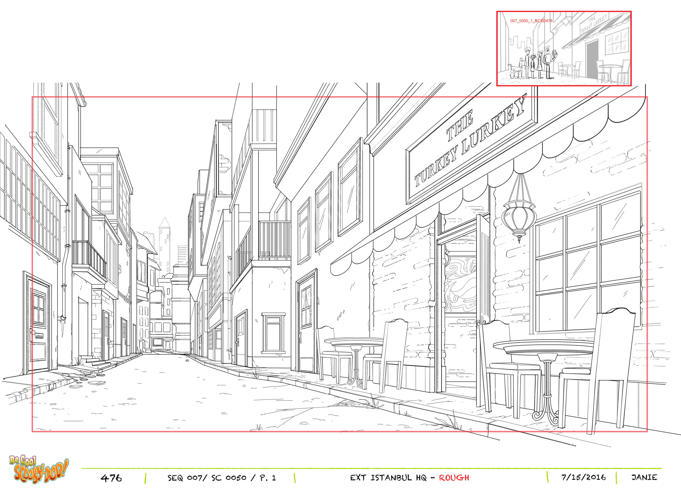Select the drawing number '476'
Viewport: 681px width, 490px height.
(111, 478)
